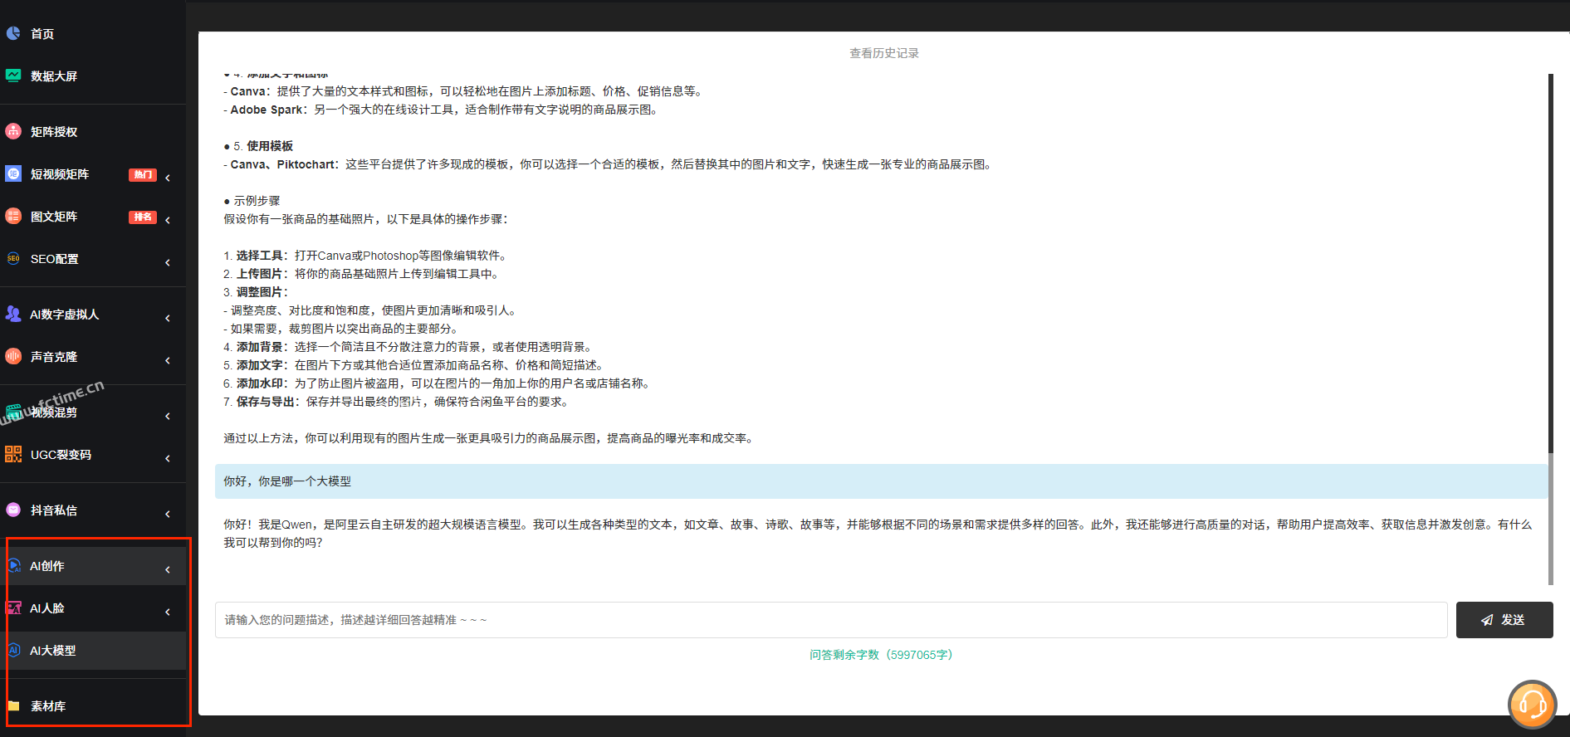Image resolution: width=1570 pixels, height=737 pixels.
Task: Click the 短视频矩阵 sidebar icon
Action: tap(13, 173)
